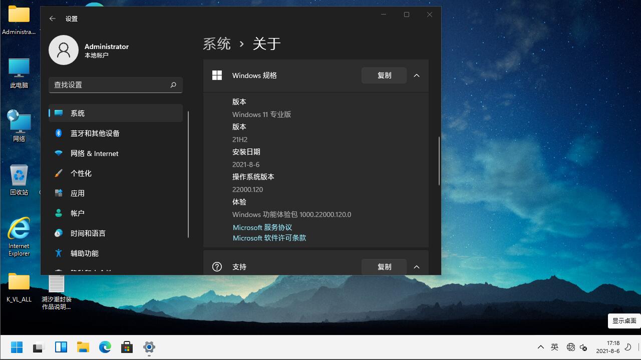Open File Explorer from taskbar
The height and width of the screenshot is (360, 641).
83,347
